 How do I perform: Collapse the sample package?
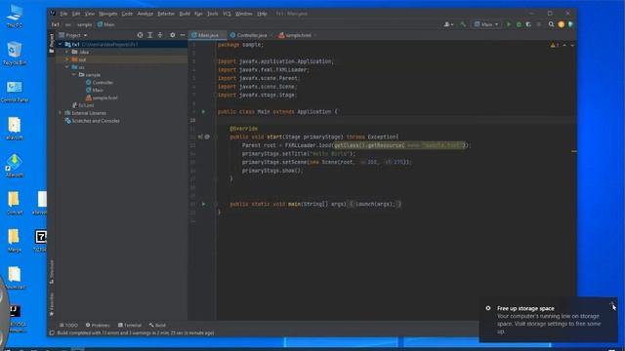pos(74,75)
